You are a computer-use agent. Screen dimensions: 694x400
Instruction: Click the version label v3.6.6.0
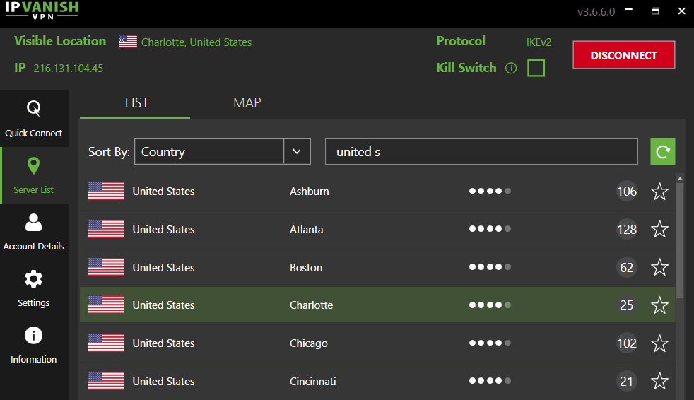[596, 11]
